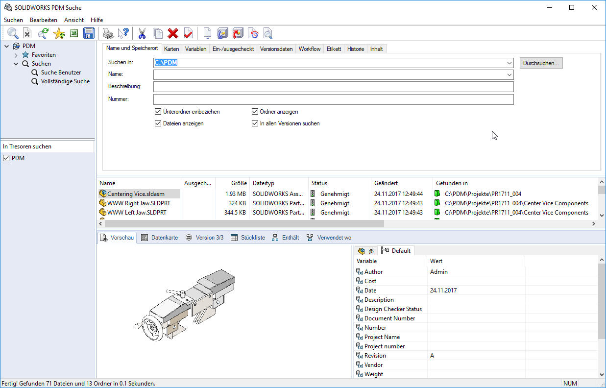Click the red X delete icon
This screenshot has width=606, height=388.
[172, 33]
